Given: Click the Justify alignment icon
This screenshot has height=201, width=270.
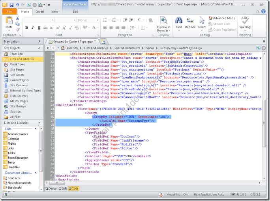Looking at the screenshot, I should tap(124, 28).
